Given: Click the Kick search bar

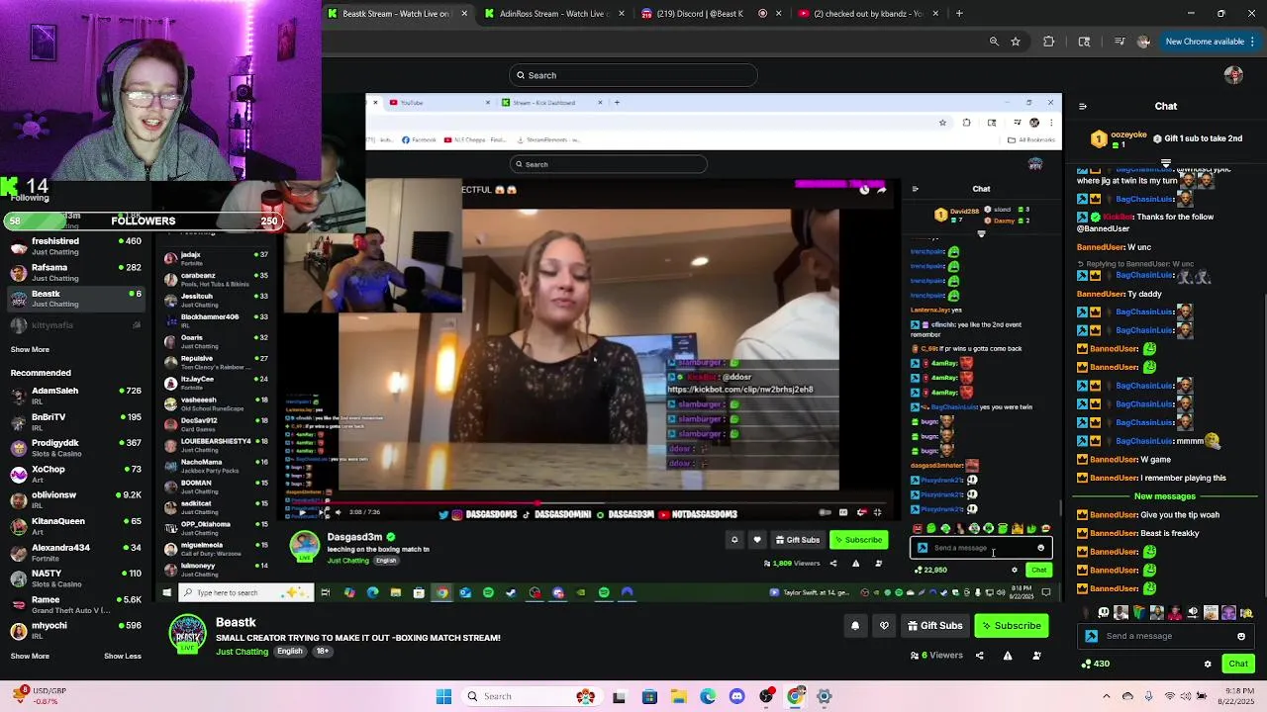Looking at the screenshot, I should click(x=633, y=75).
